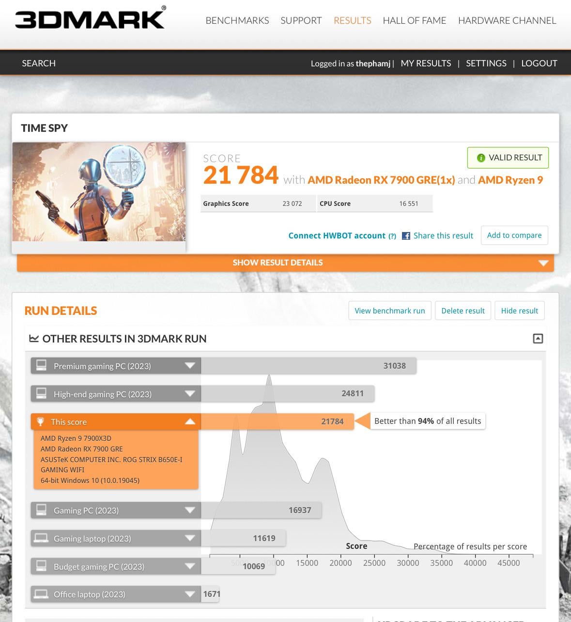Open the Benchmarks menu

pos(237,20)
